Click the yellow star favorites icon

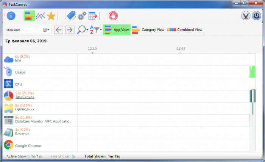click(51, 16)
